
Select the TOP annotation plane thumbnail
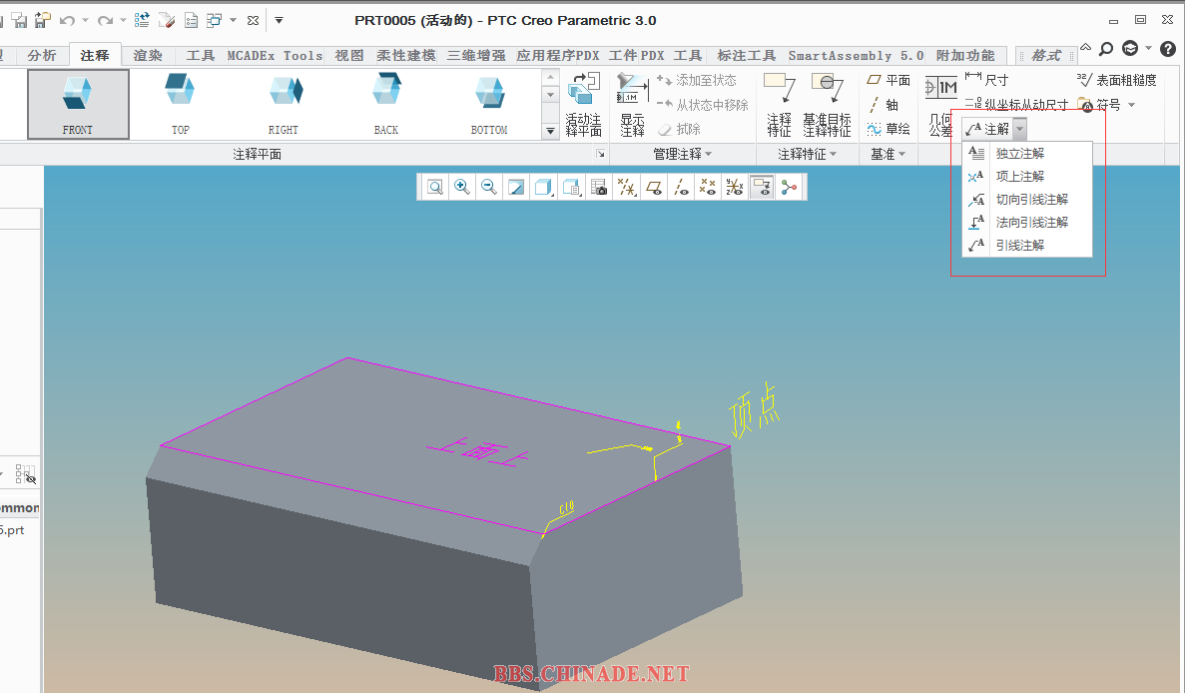point(181,104)
